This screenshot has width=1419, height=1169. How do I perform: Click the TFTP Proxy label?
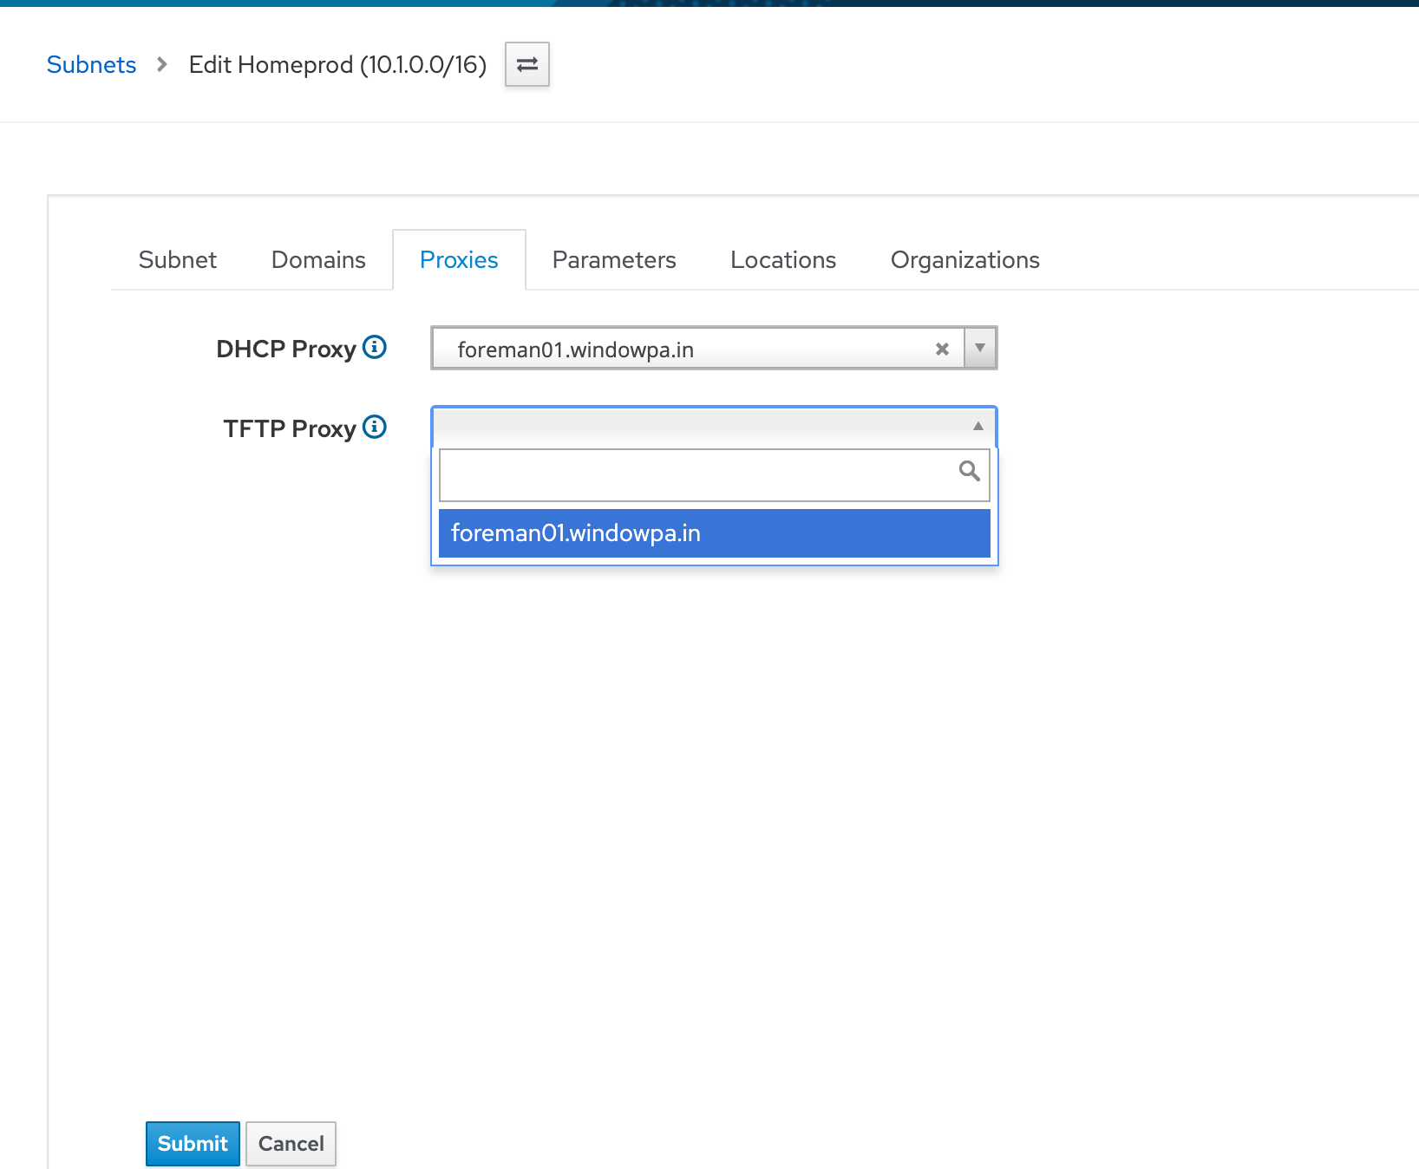pyautogui.click(x=290, y=428)
